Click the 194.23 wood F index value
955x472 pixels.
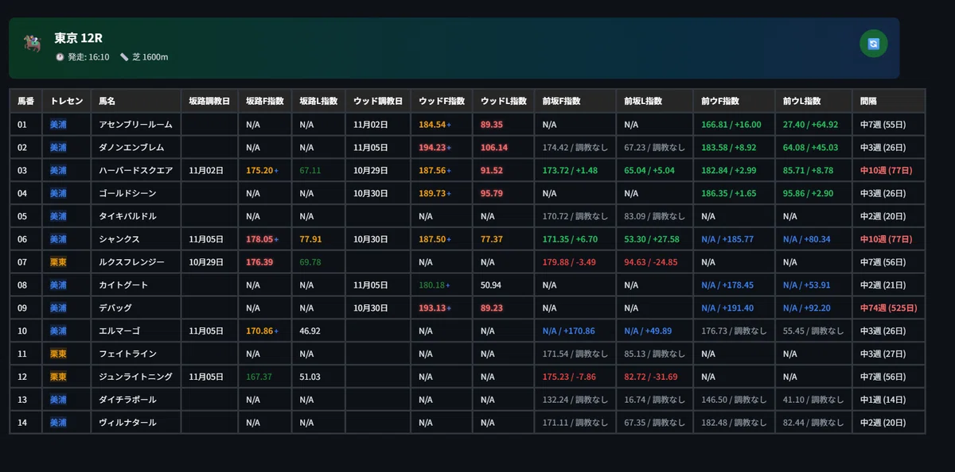432,148
